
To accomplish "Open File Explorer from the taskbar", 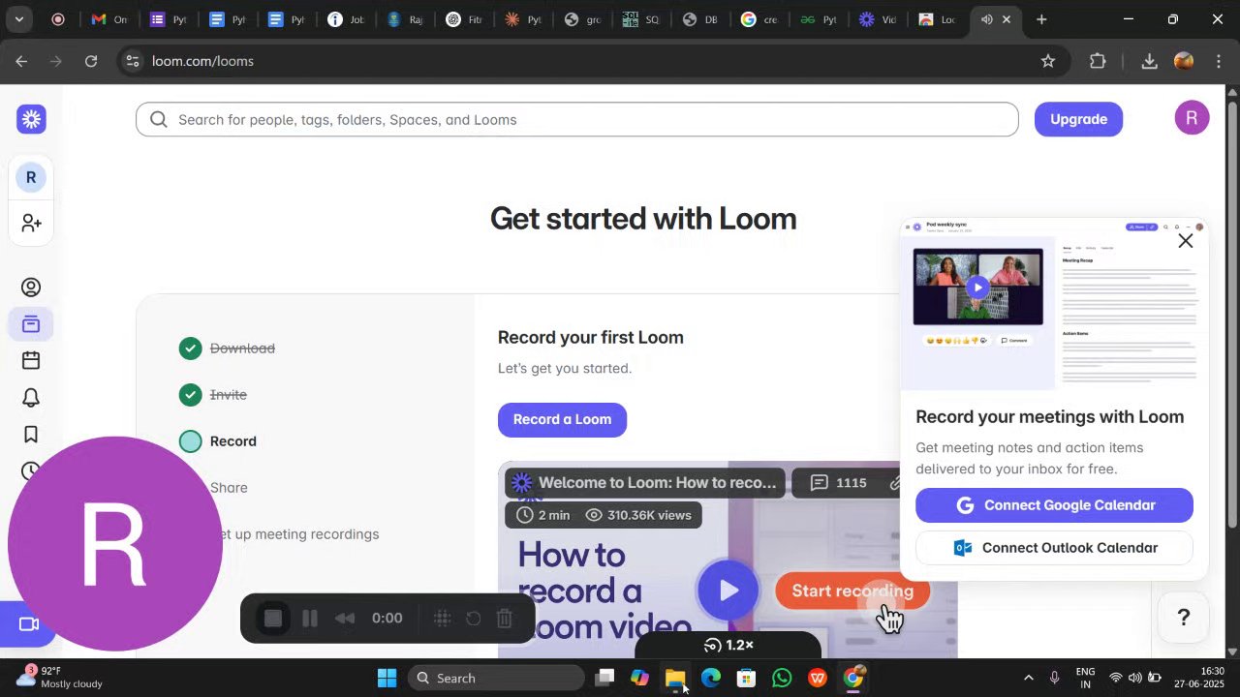I will [x=675, y=678].
